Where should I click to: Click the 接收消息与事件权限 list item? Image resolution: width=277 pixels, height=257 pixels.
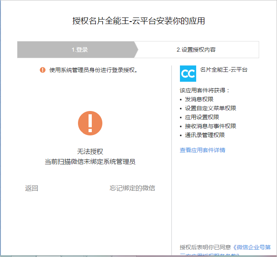coord(210,126)
